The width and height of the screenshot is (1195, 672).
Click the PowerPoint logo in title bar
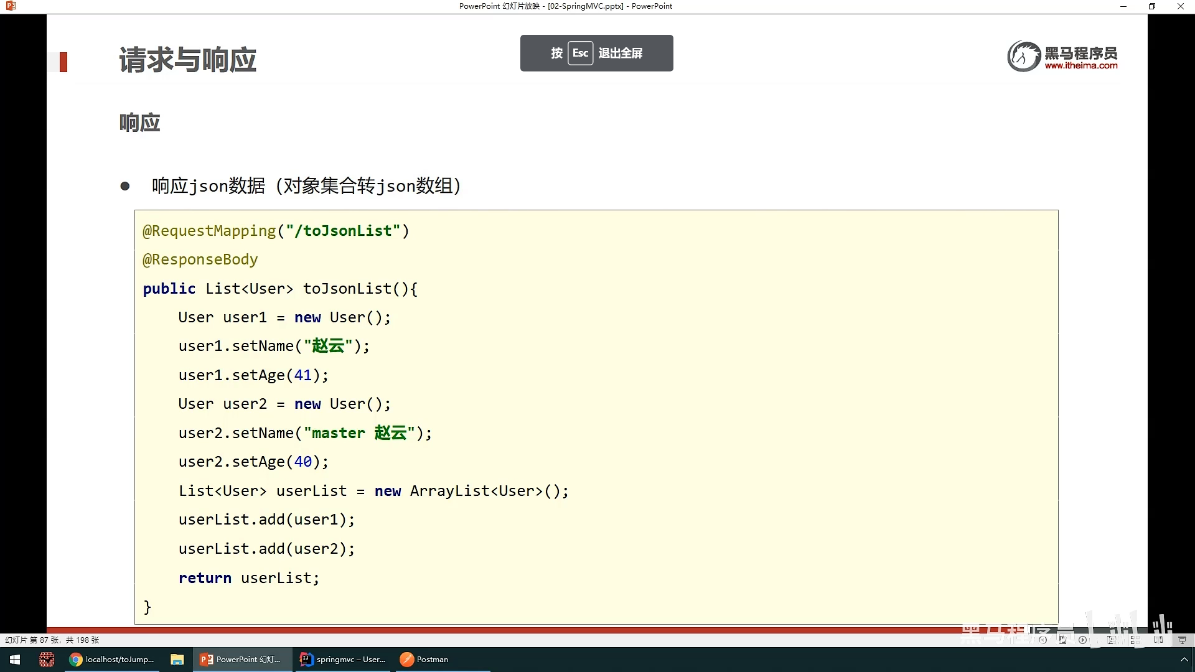pyautogui.click(x=11, y=6)
